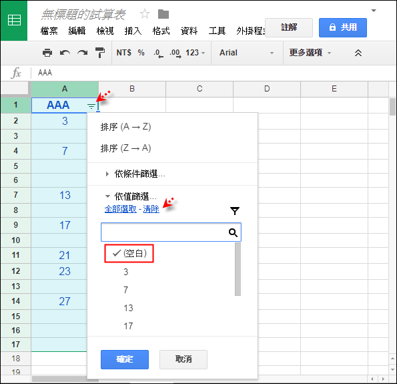
Task: Click the sheet vertical scrollbar thumb
Action: pos(392,107)
